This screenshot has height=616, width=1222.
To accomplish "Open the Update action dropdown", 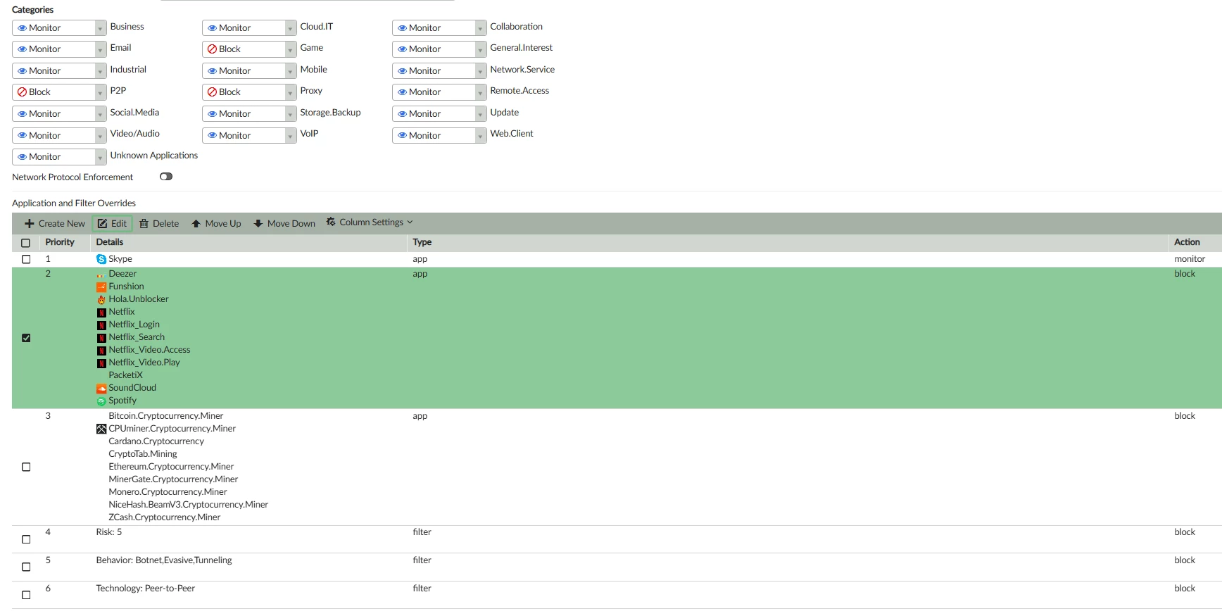I will click(x=439, y=114).
